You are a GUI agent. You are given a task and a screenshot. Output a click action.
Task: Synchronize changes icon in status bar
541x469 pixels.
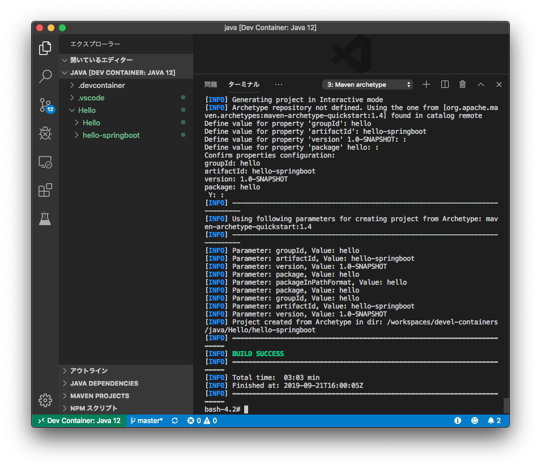coord(175,421)
